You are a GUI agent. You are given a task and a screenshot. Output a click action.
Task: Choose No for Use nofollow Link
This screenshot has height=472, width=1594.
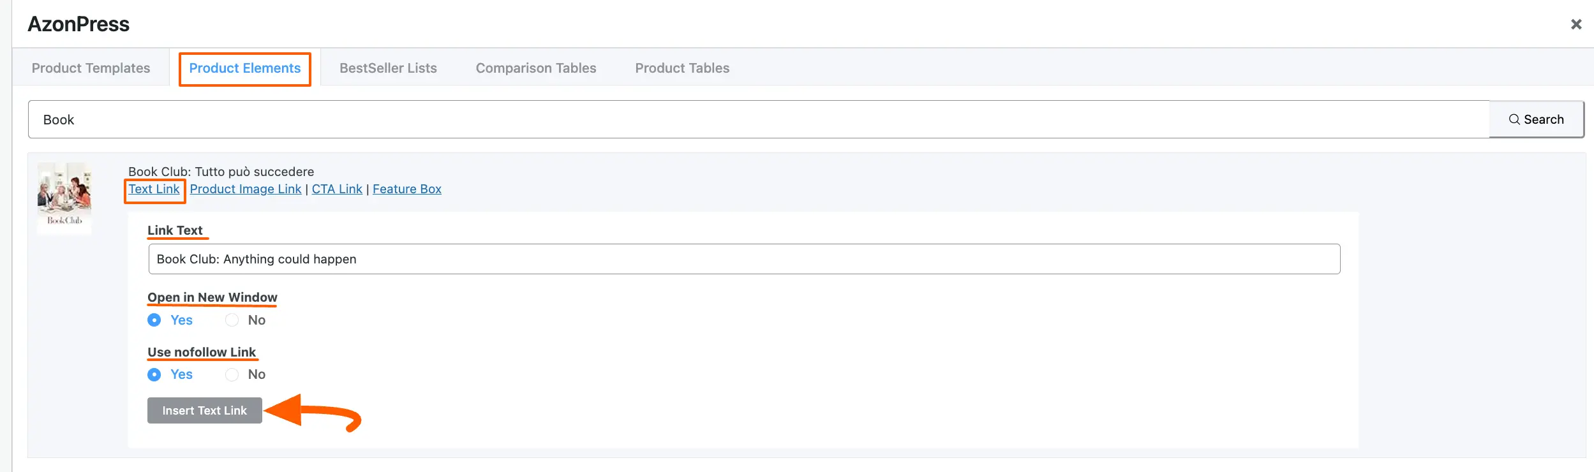(x=232, y=374)
